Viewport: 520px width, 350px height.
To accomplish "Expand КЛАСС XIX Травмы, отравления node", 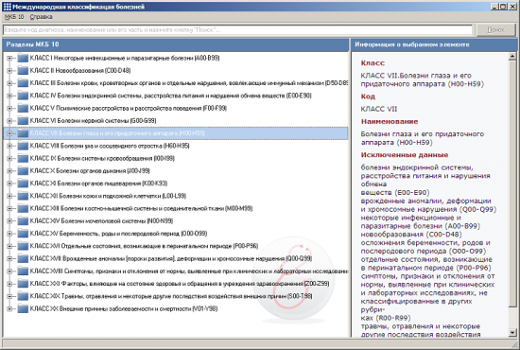I will click(x=9, y=296).
